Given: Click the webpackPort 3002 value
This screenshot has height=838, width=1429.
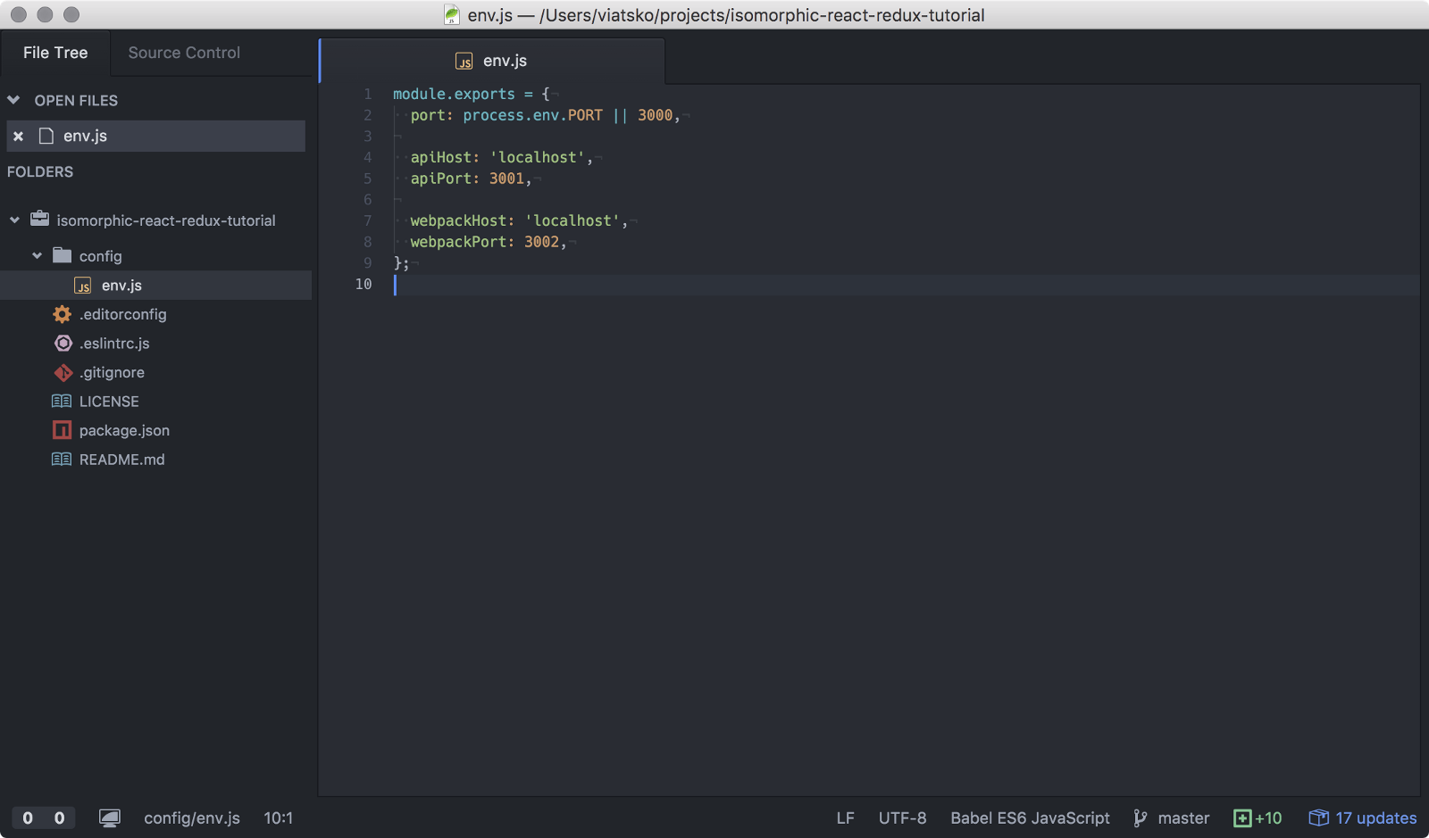Looking at the screenshot, I should pos(542,242).
